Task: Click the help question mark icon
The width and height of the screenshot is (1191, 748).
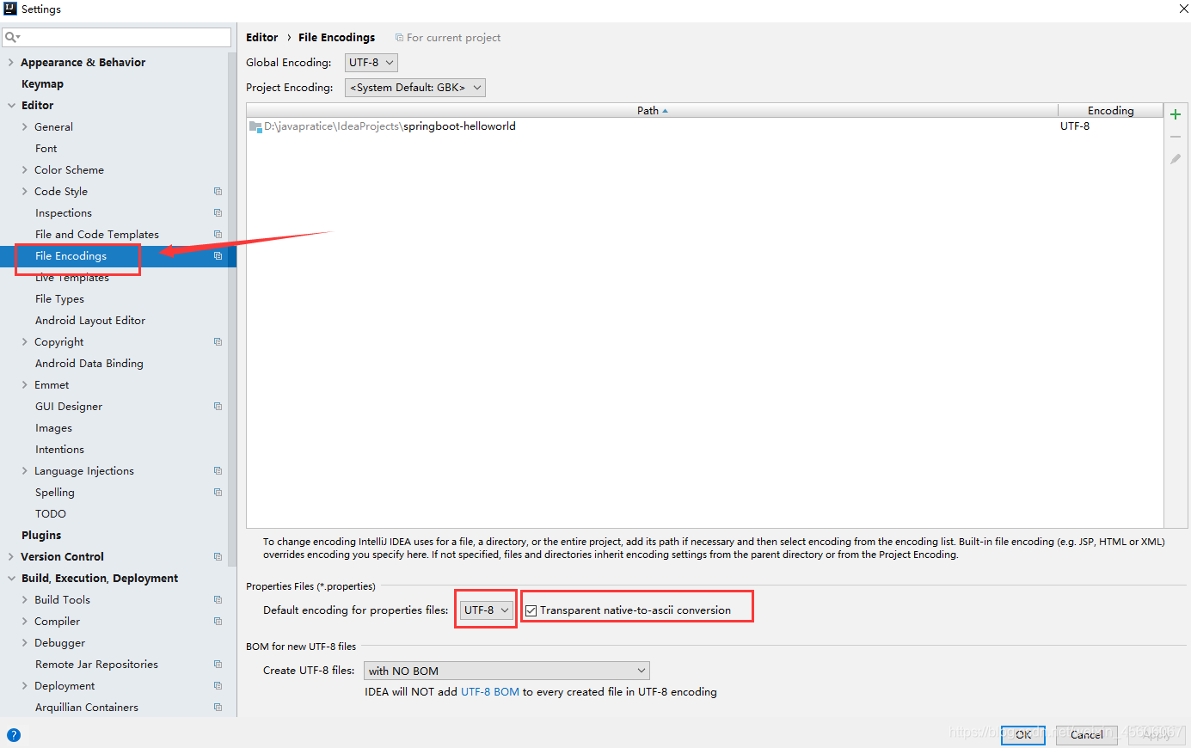Action: click(13, 735)
